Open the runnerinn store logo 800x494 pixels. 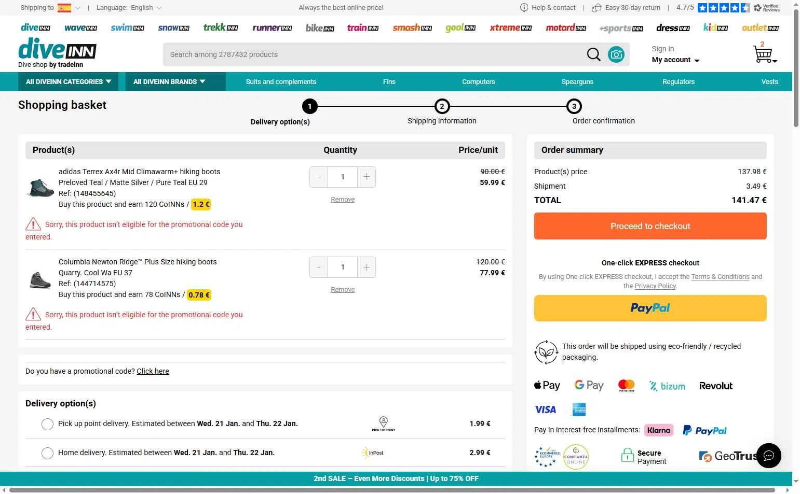(272, 27)
